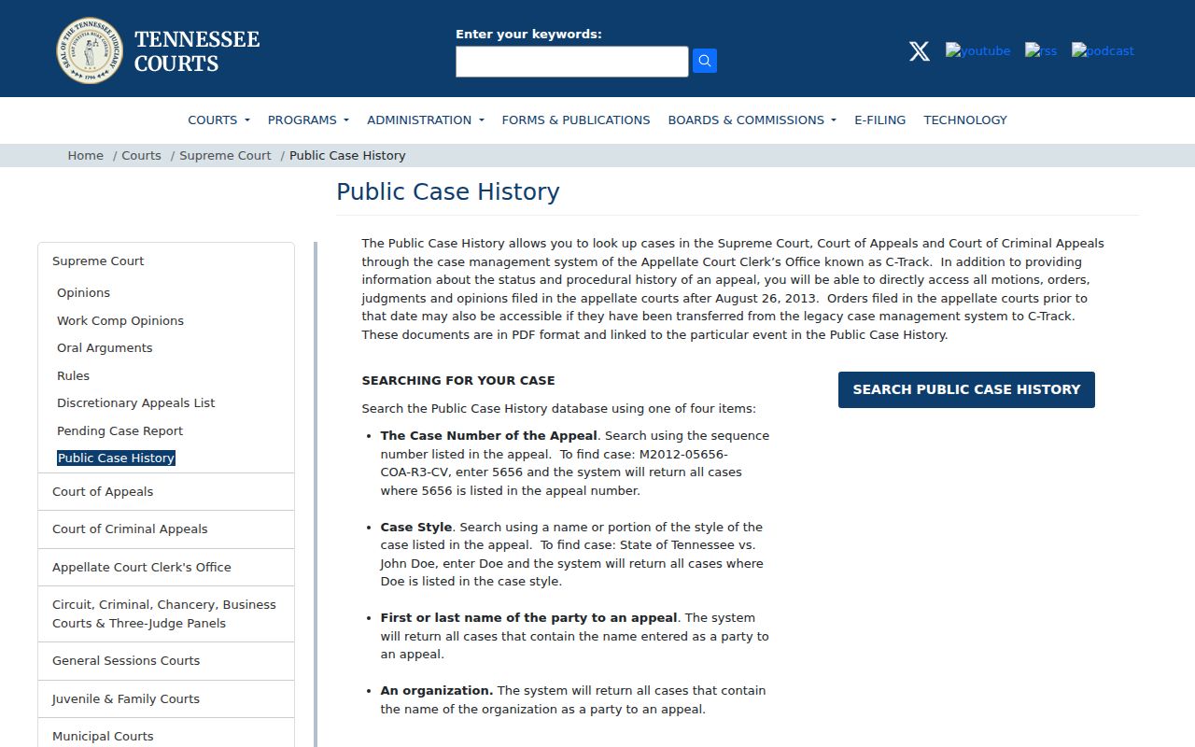Viewport: 1195px width, 747px height.
Task: Open Rules in the sidebar
Action: [73, 375]
